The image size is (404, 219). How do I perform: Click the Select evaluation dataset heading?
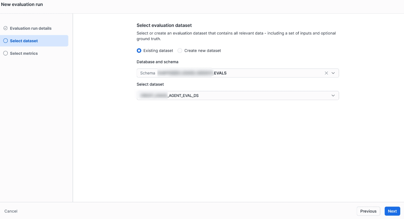(x=164, y=25)
